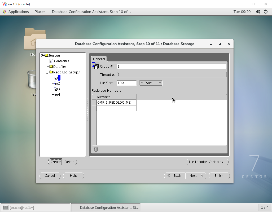The image size is (272, 212).
Task: Open the Places menu
Action: [x=40, y=12]
